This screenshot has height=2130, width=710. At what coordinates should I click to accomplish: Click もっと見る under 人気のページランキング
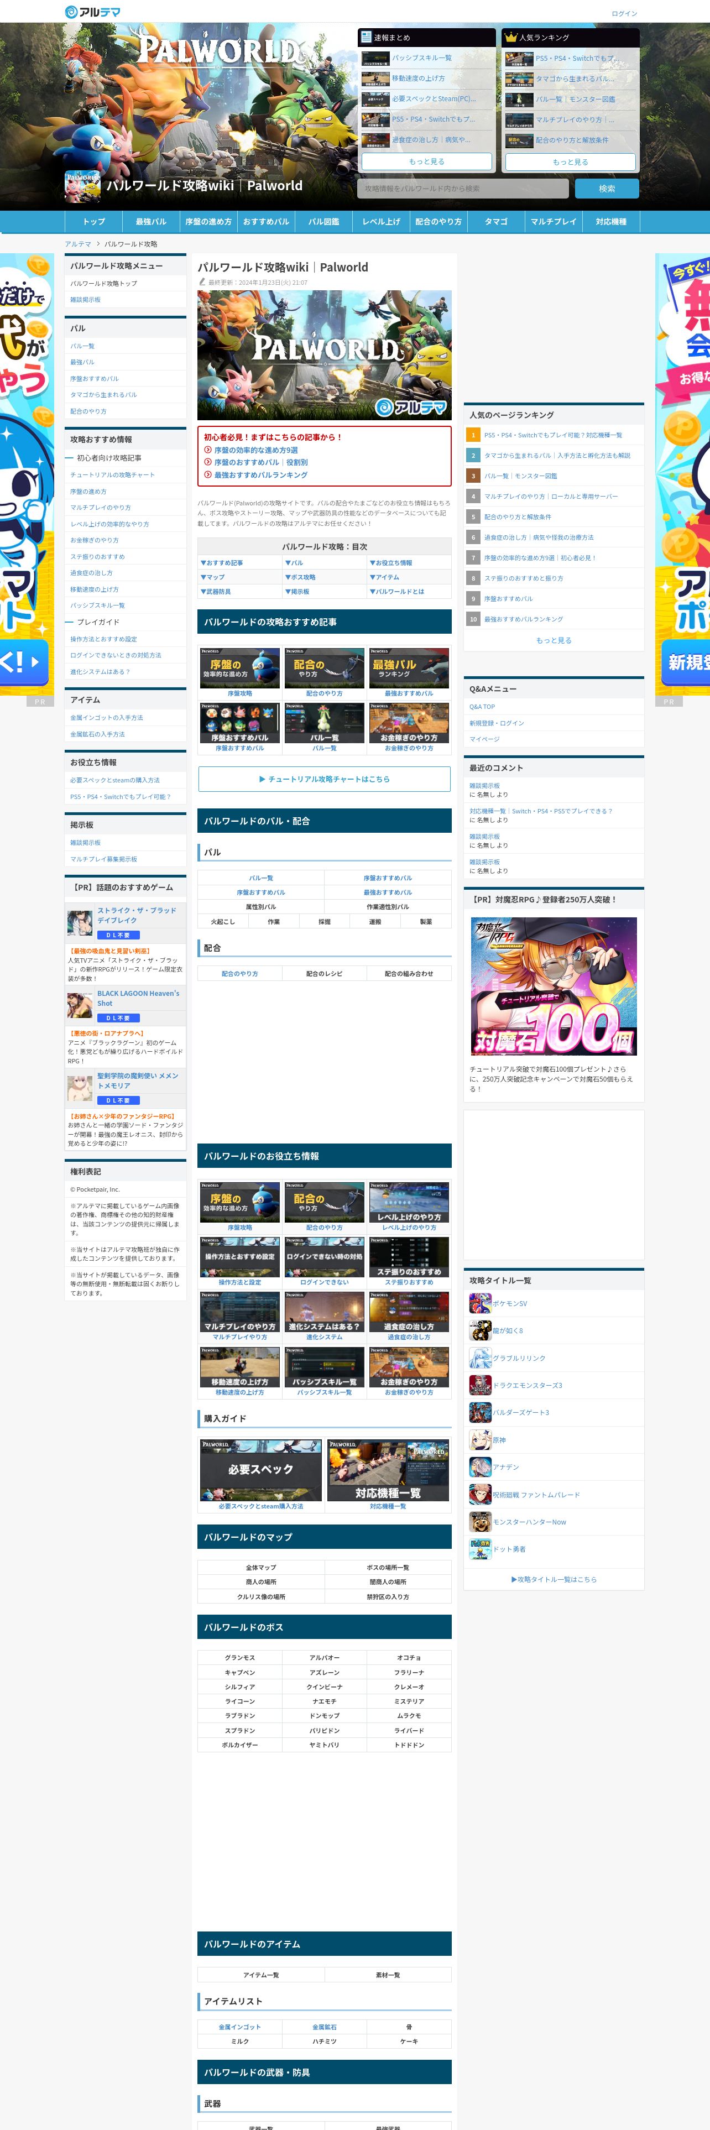(x=554, y=640)
